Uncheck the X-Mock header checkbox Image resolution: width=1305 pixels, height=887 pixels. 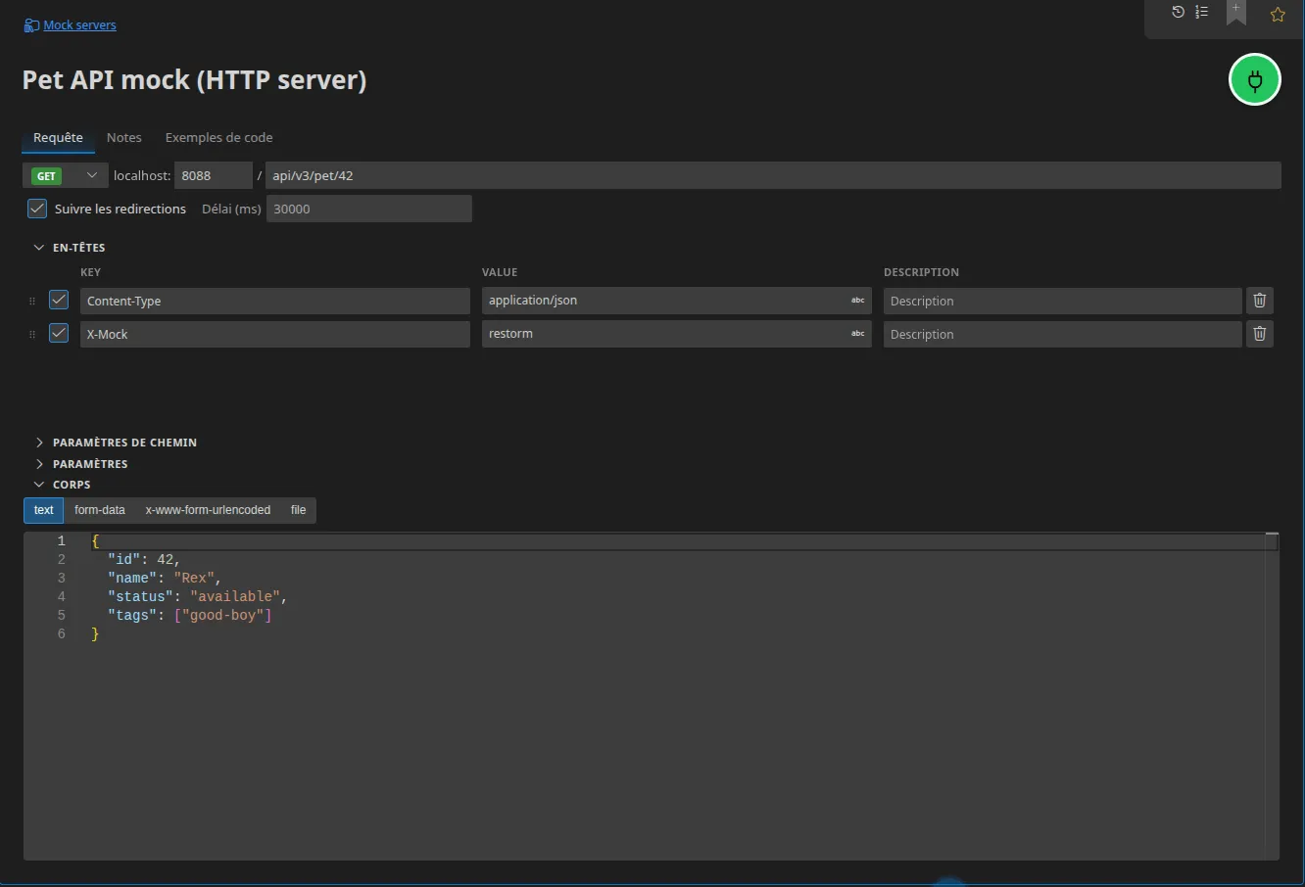tap(59, 333)
